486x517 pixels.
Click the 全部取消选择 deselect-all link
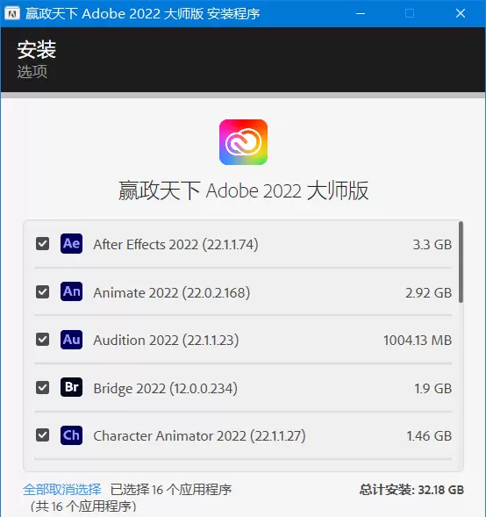[62, 490]
